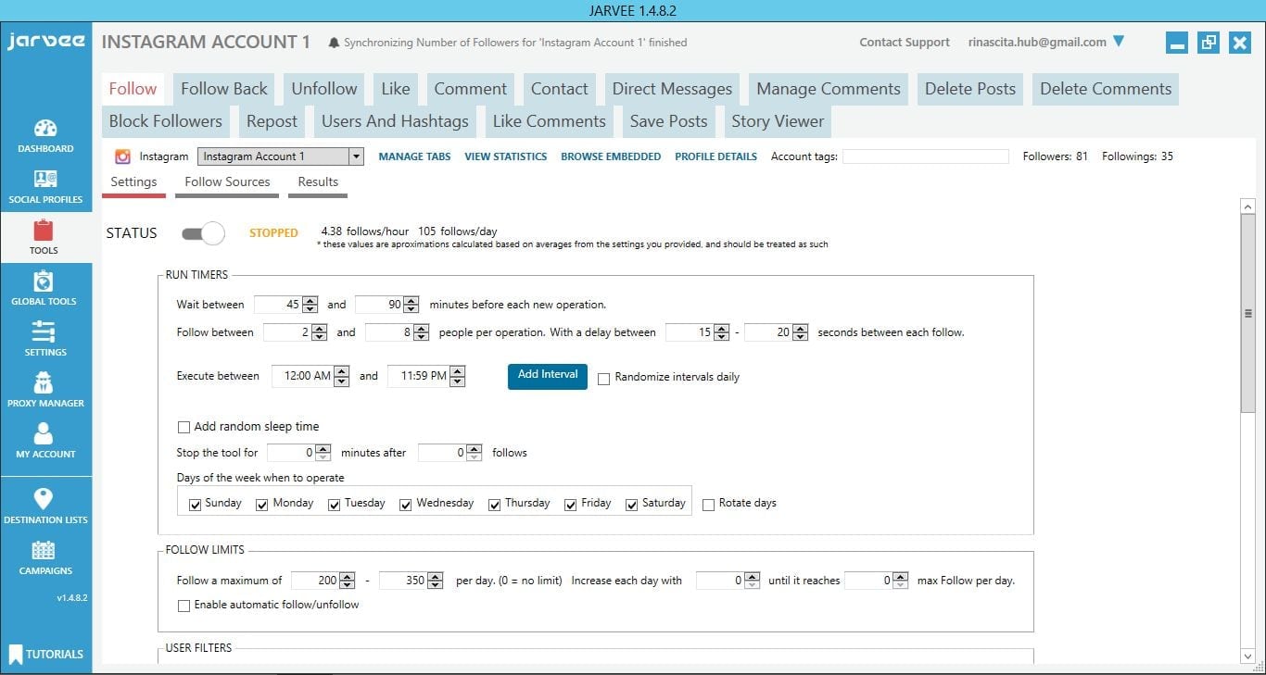This screenshot has height=675, width=1266.
Task: Open the Comment tab
Action: tap(471, 89)
